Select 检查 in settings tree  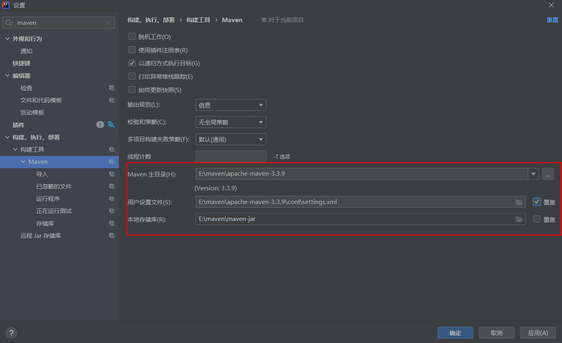click(x=26, y=88)
